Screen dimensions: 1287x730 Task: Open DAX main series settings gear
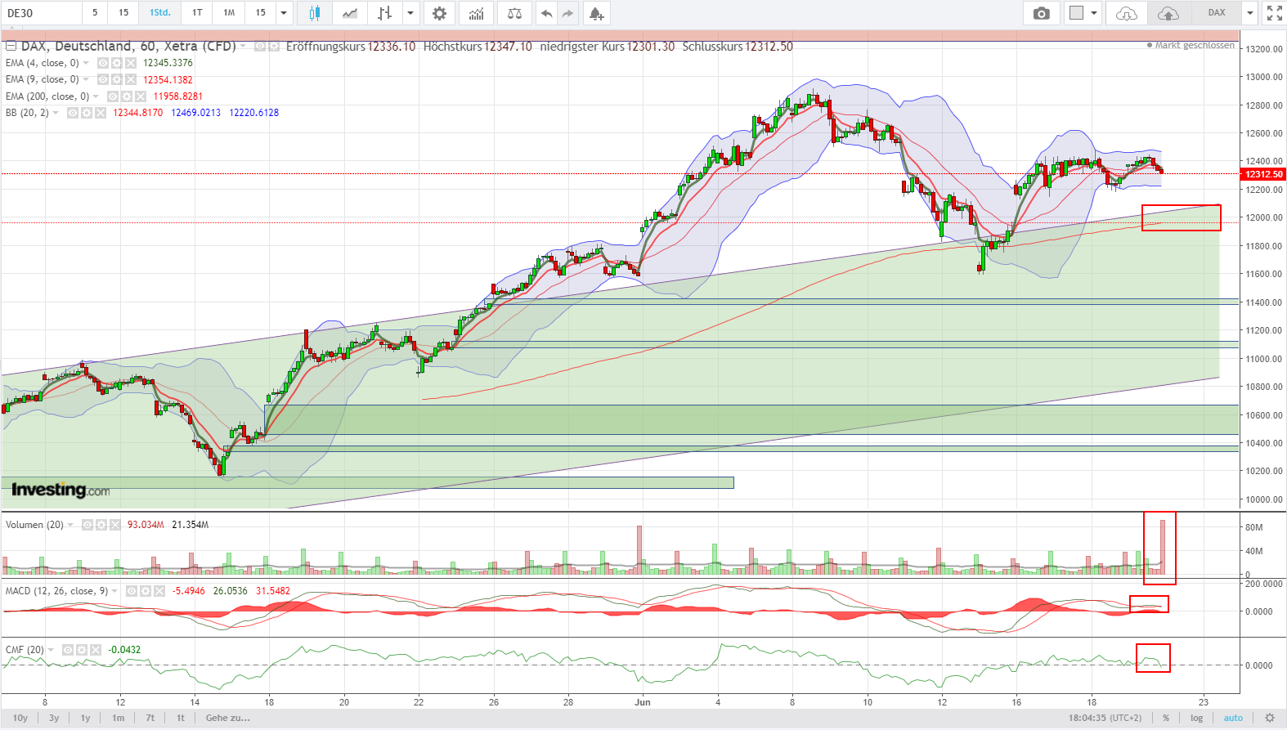pyautogui.click(x=274, y=47)
